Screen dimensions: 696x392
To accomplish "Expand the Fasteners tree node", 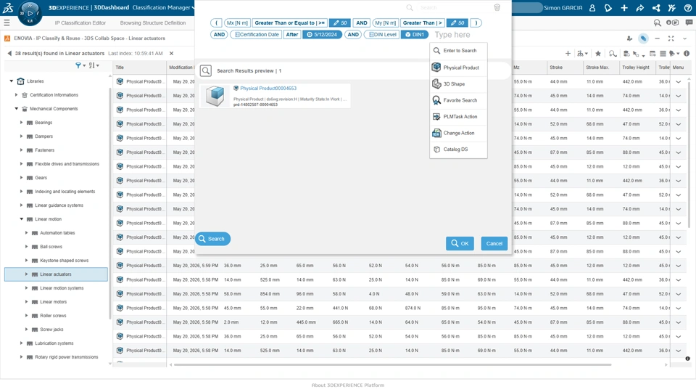I will point(21,150).
